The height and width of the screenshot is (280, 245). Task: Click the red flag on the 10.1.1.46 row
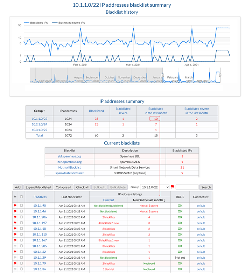pyautogui.click(x=15, y=211)
